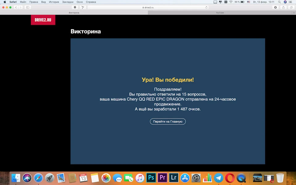Open Safari compass icon in Dock
This screenshot has height=185, width=296.
tap(38, 178)
